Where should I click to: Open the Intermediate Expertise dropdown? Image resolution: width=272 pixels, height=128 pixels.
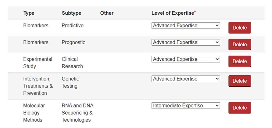(x=185, y=105)
